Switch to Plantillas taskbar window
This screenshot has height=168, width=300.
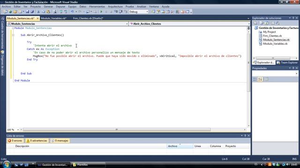pos(88,165)
